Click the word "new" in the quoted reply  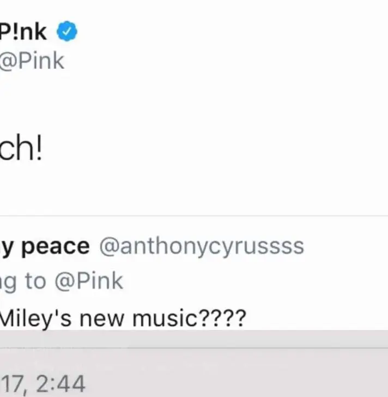(102, 317)
